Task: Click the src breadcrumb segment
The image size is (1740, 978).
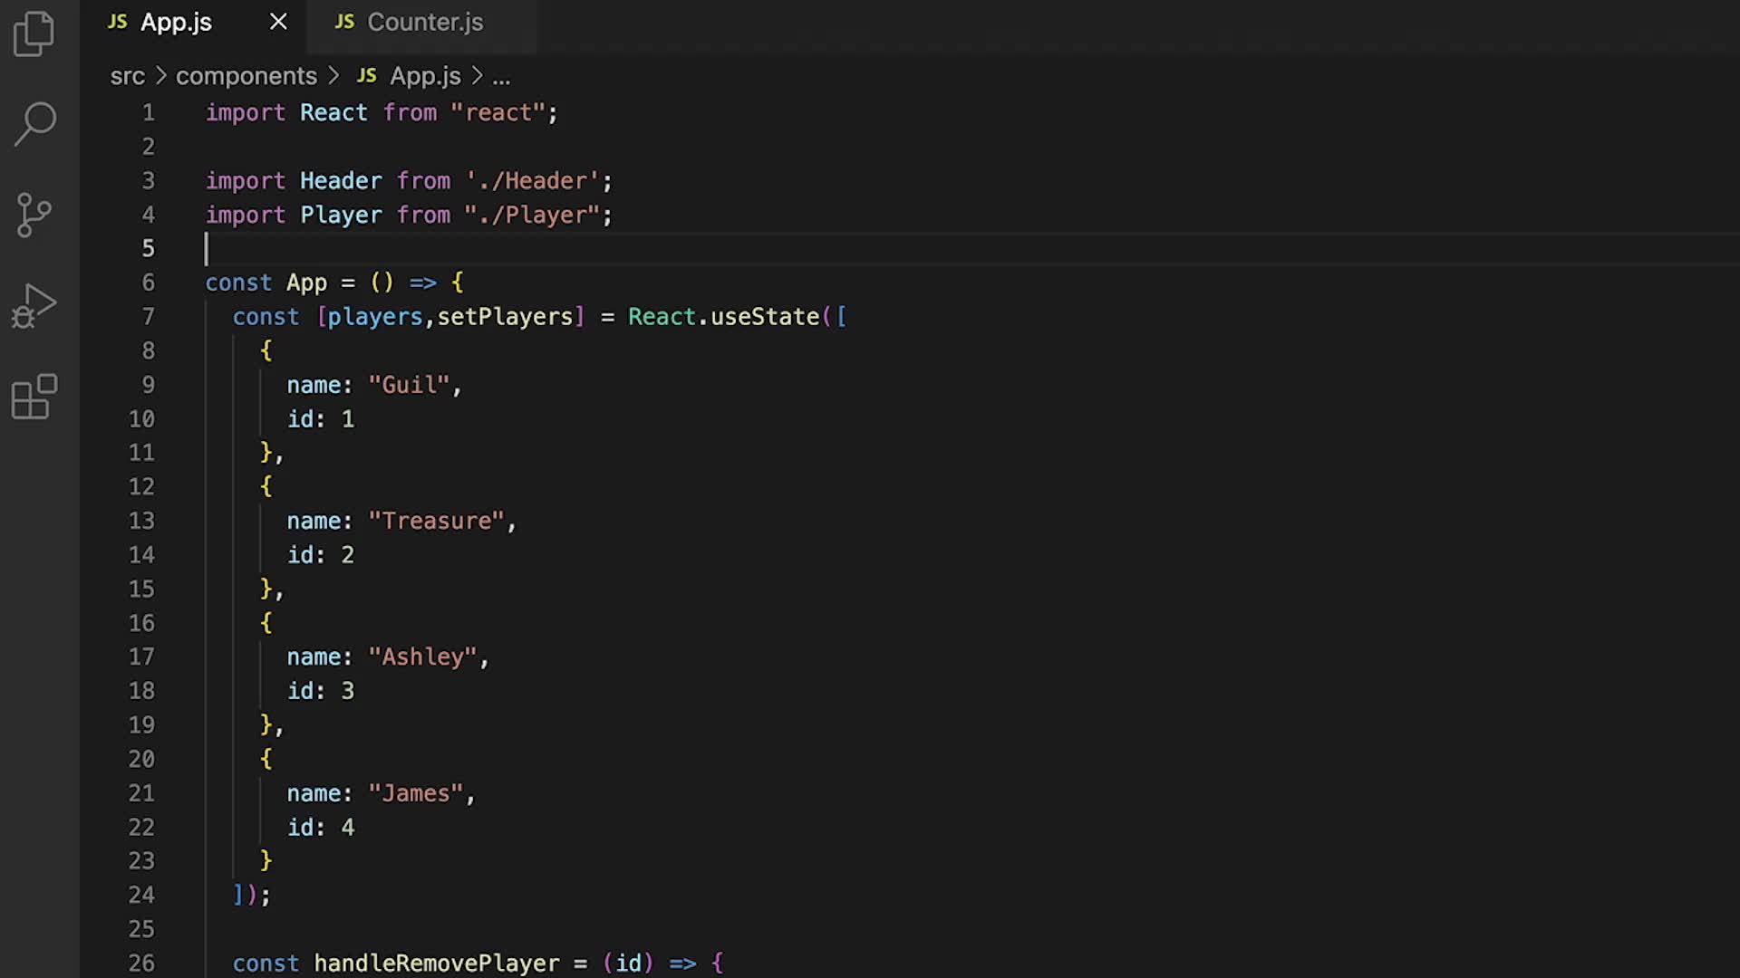Action: coord(127,76)
